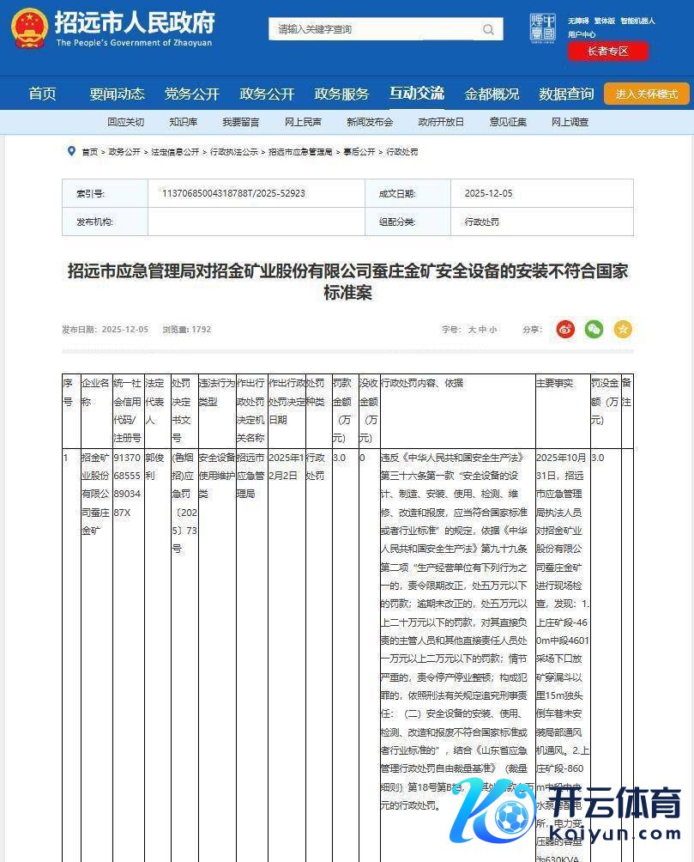
Task: Set font size to 大
Action: (471, 330)
